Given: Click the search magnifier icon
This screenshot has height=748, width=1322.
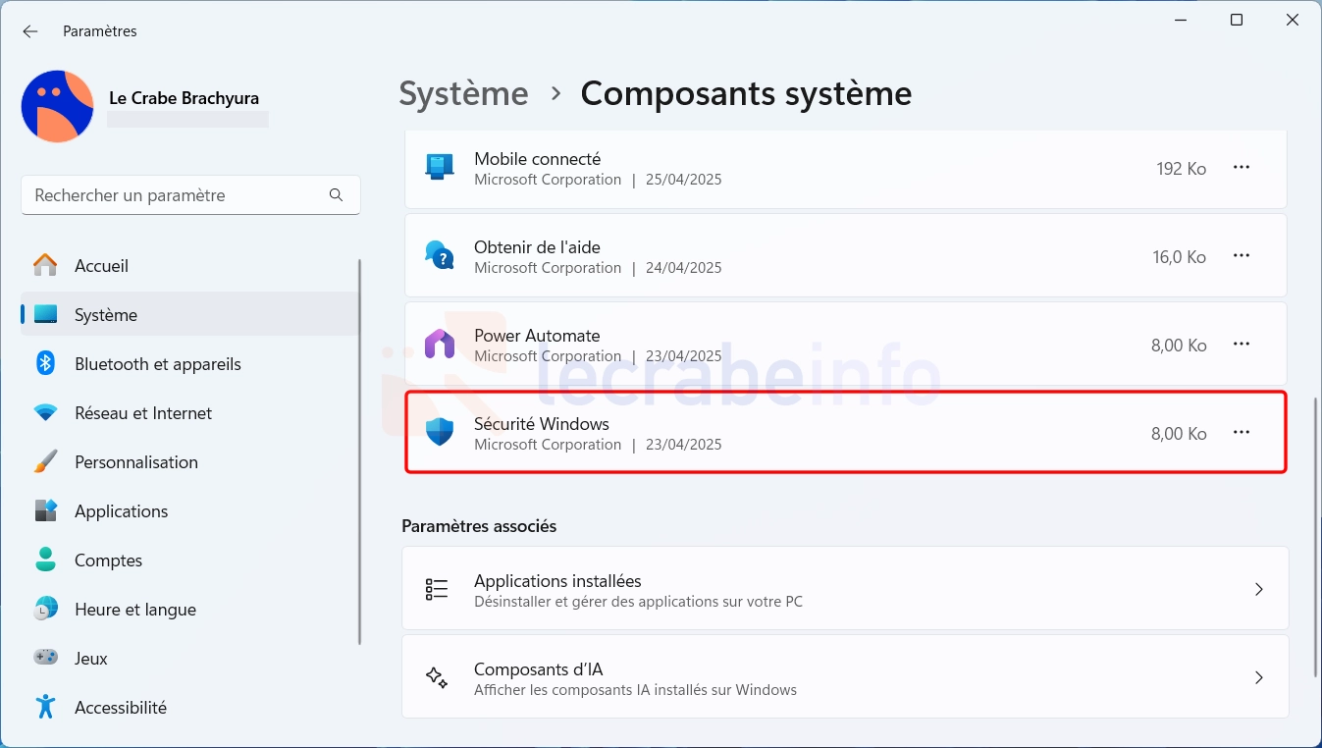Looking at the screenshot, I should coord(336,195).
